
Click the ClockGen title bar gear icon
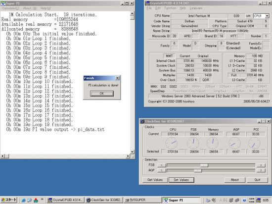point(142,121)
